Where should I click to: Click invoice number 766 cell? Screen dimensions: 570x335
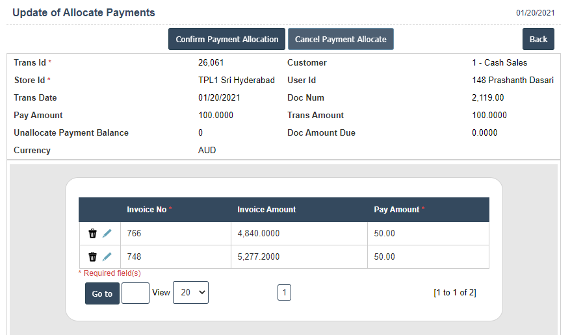134,234
